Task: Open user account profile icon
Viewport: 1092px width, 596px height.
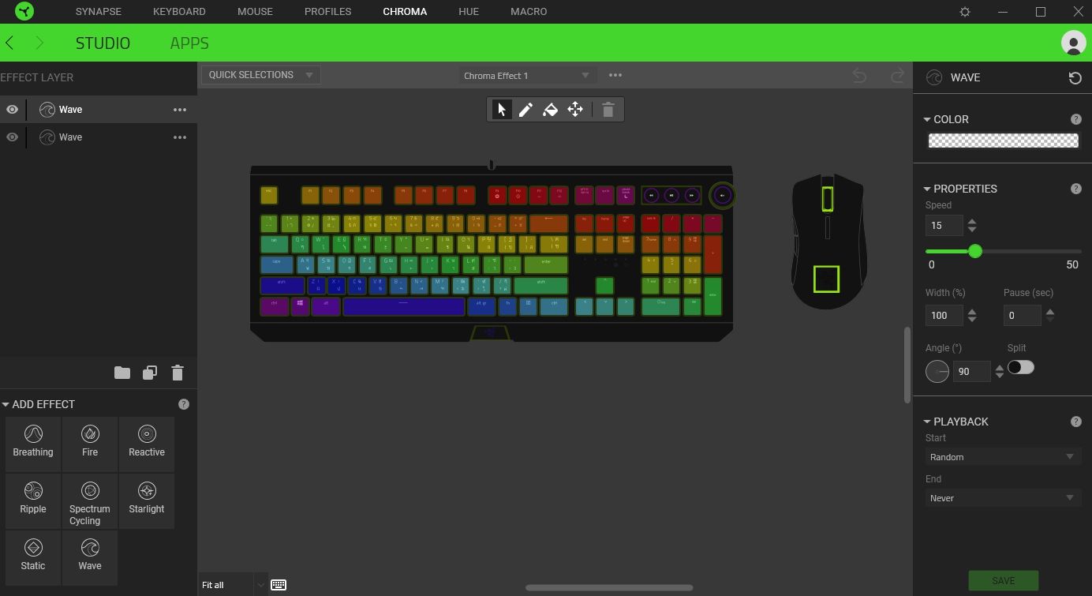Action: coord(1074,43)
